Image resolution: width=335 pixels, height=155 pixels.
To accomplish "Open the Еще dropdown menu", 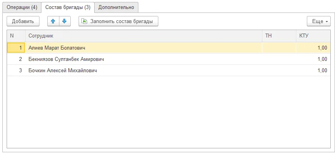I will 319,21.
